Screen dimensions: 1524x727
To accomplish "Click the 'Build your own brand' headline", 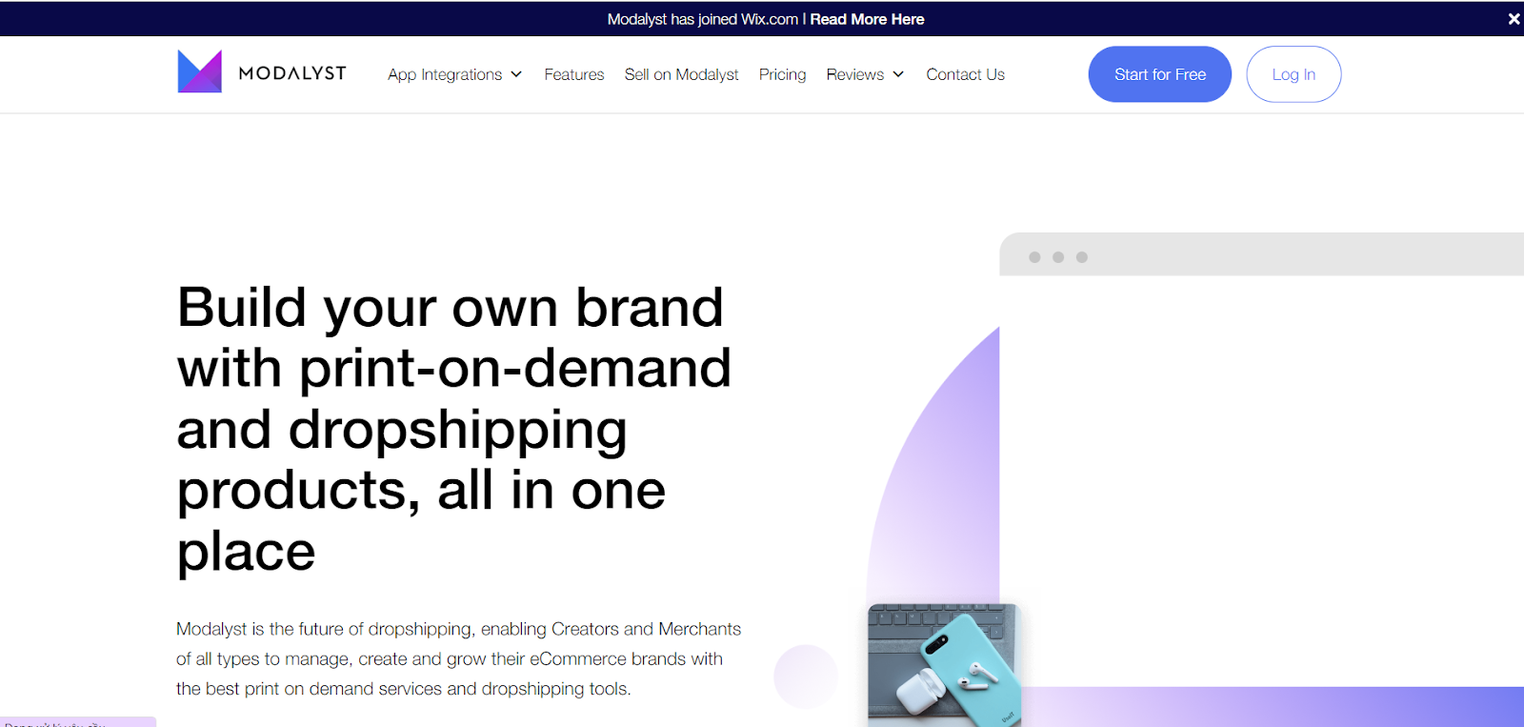I will click(454, 429).
